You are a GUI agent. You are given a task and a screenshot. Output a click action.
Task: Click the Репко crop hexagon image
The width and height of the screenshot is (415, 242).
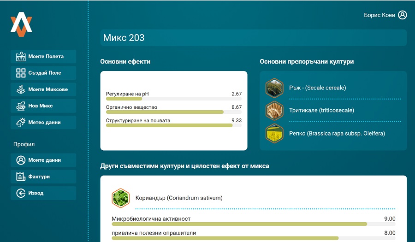tap(274, 134)
